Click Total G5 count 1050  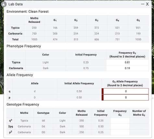pos(138,39)
